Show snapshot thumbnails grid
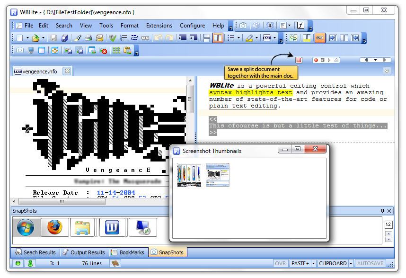406x278 pixels. (116, 50)
